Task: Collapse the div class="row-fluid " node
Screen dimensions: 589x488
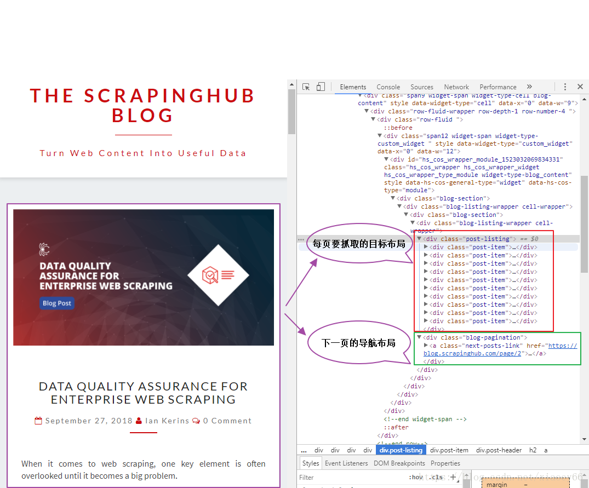Action: 373,119
